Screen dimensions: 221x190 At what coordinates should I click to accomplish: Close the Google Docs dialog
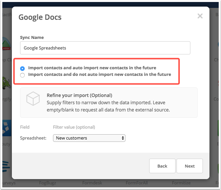point(200,16)
